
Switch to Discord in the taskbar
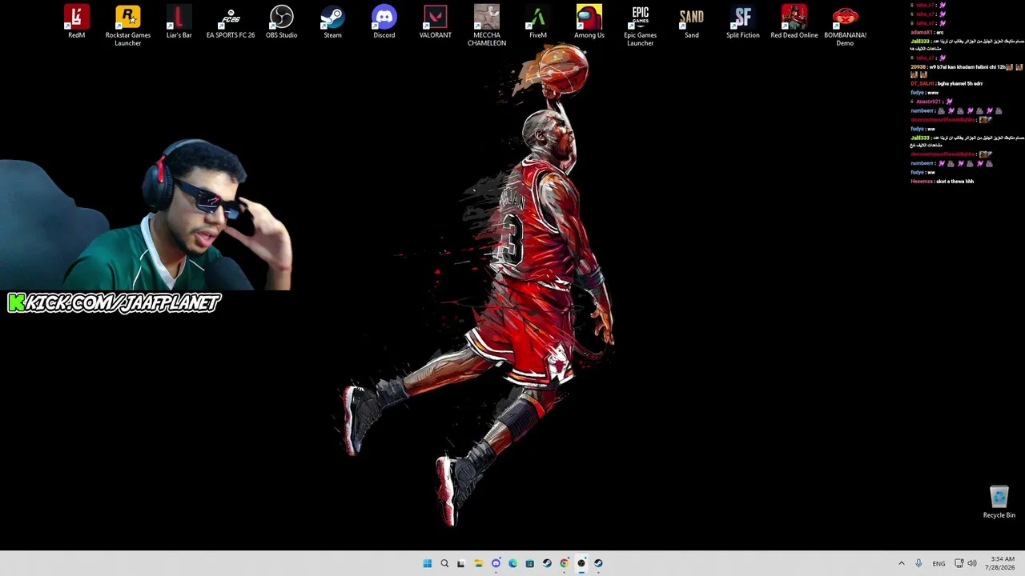[x=496, y=563]
